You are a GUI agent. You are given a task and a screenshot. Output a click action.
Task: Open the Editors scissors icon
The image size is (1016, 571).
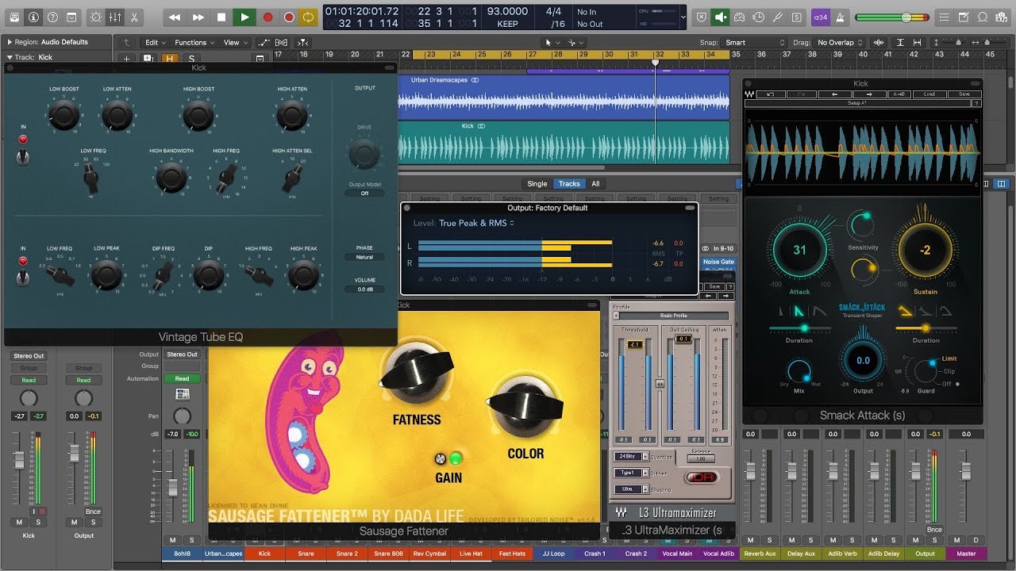[x=133, y=17]
